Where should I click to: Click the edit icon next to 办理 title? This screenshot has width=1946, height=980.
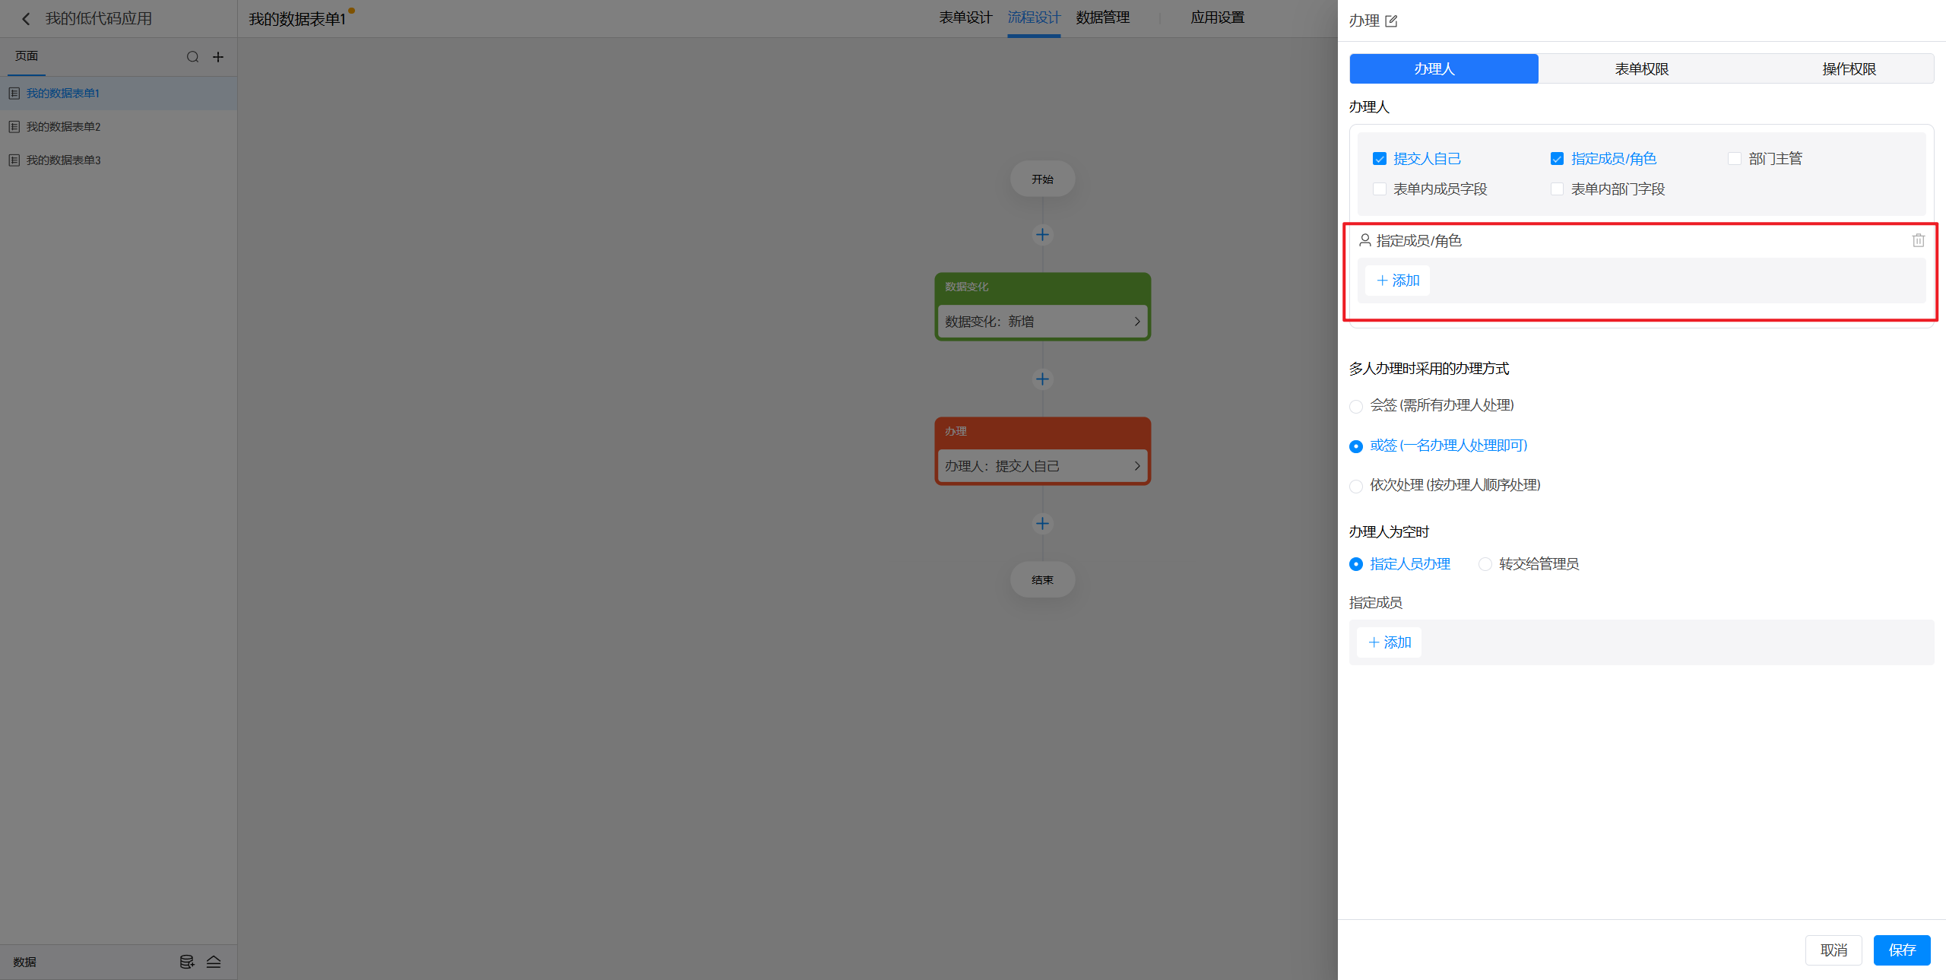click(x=1391, y=21)
